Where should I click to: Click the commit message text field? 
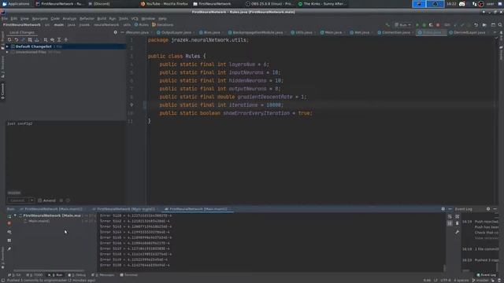point(66,155)
